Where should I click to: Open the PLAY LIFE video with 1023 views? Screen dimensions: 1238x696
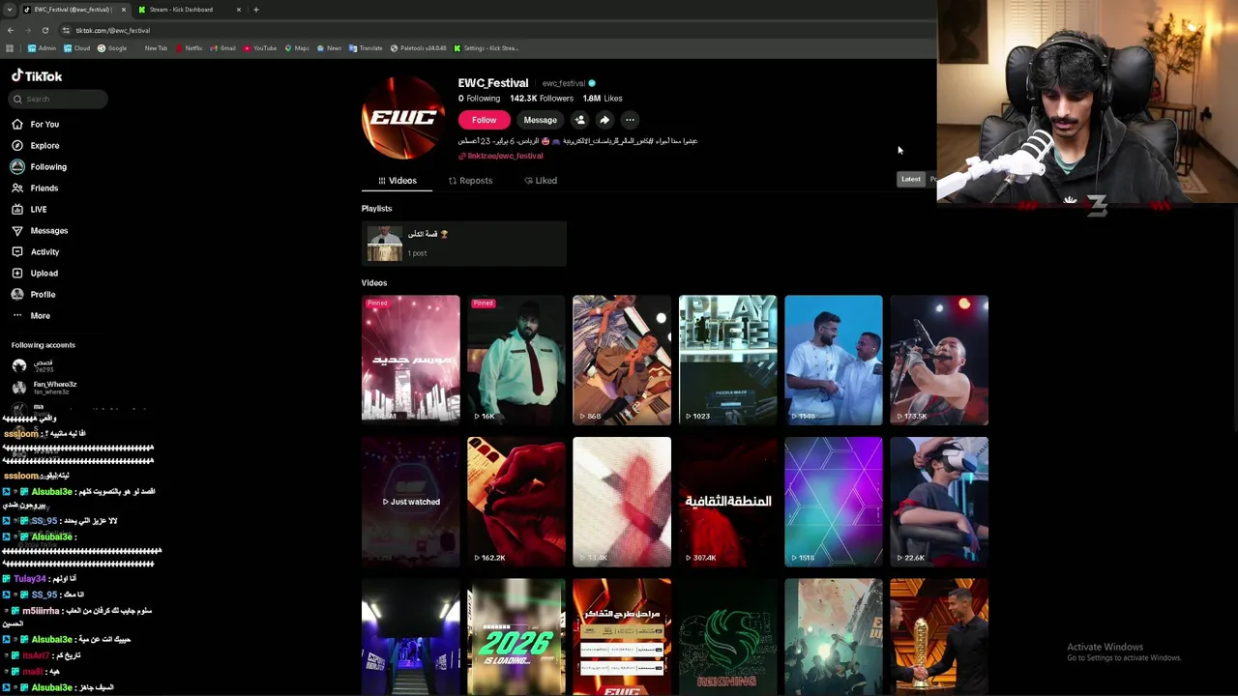727,360
